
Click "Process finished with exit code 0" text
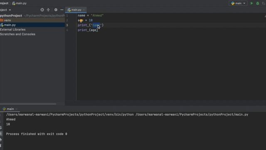tap(37, 134)
